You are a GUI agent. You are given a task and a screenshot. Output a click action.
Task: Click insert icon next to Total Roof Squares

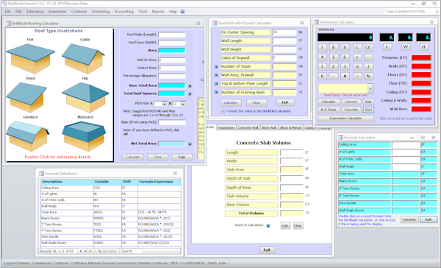(x=190, y=94)
